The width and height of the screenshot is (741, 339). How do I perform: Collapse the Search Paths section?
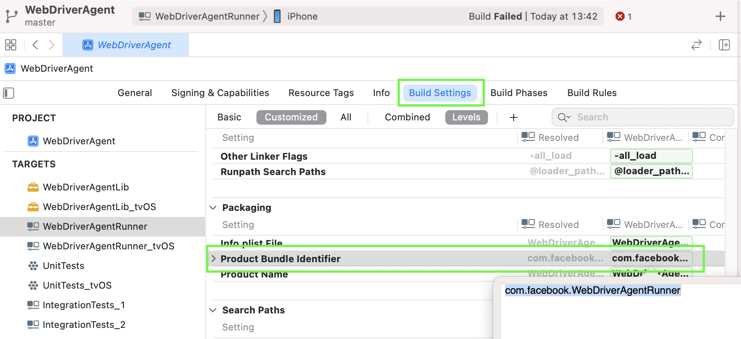pos(213,310)
